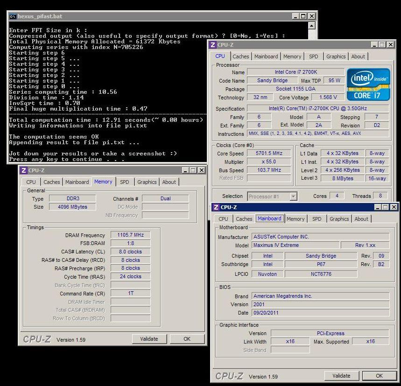401x386 pixels.
Task: Click OK button in Memory window
Action: [x=187, y=339]
